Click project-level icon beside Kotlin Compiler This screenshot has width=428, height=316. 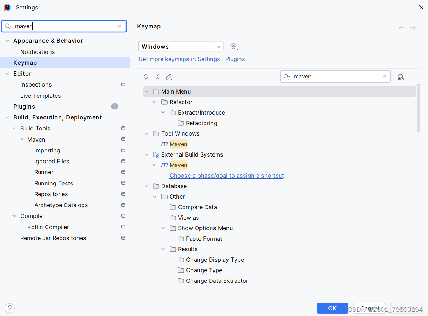tap(123, 227)
